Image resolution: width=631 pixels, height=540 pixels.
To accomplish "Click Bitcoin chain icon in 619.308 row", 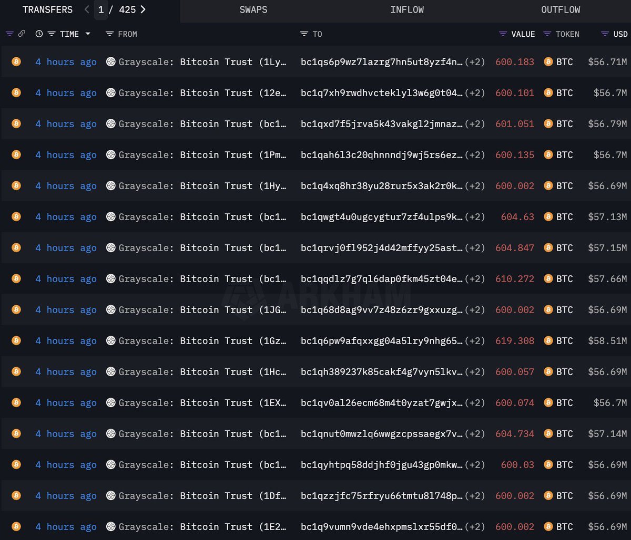I will (x=16, y=340).
